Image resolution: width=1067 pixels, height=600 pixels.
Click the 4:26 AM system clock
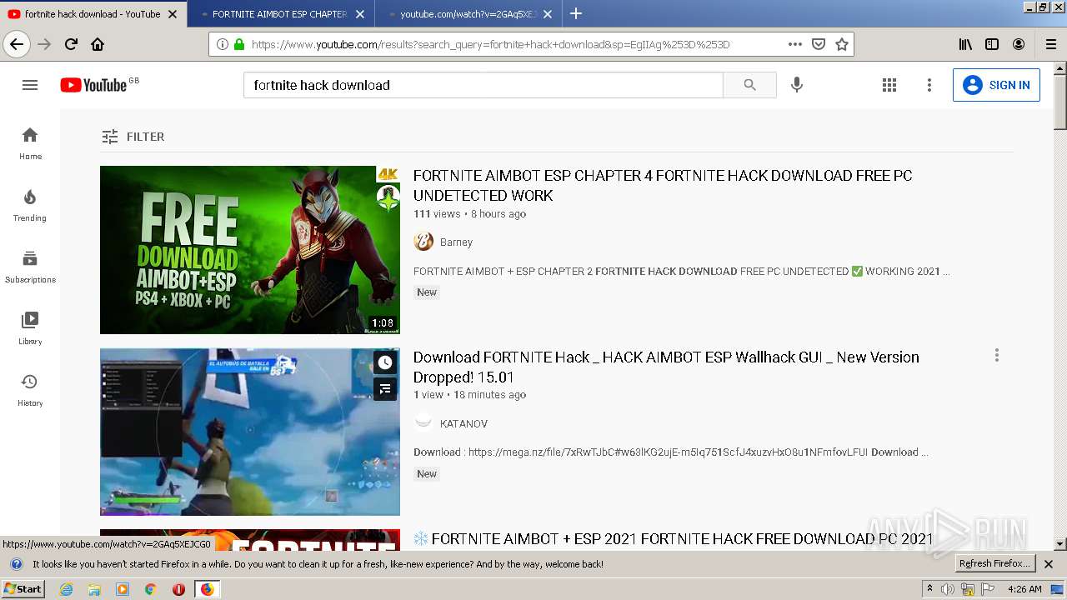coord(1024,589)
